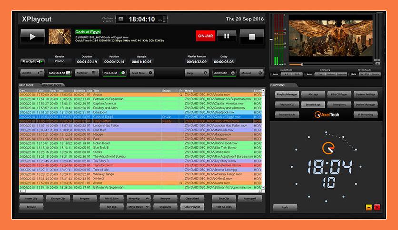Click the red ON-AIR indicator

point(205,36)
